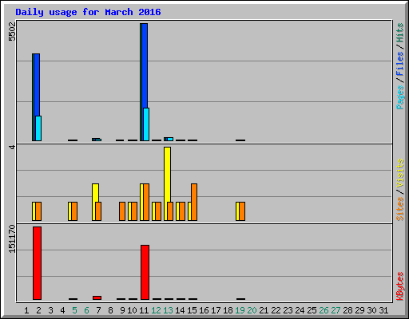Click day label 31 on the x-axis
The width and height of the screenshot is (409, 319).
click(383, 310)
